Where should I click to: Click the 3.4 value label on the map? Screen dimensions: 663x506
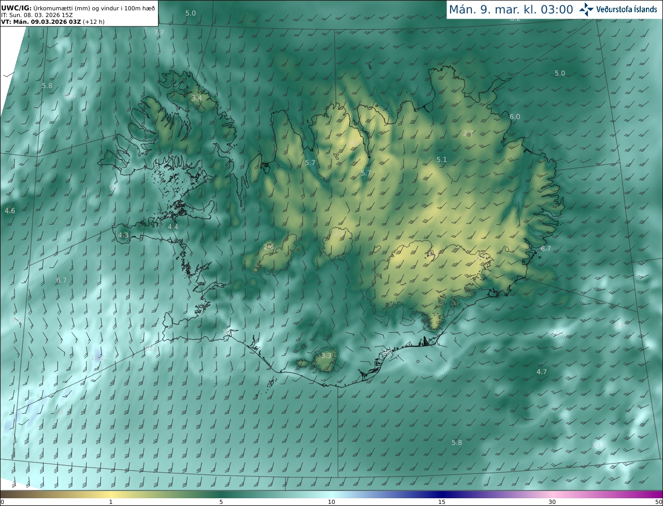196,98
